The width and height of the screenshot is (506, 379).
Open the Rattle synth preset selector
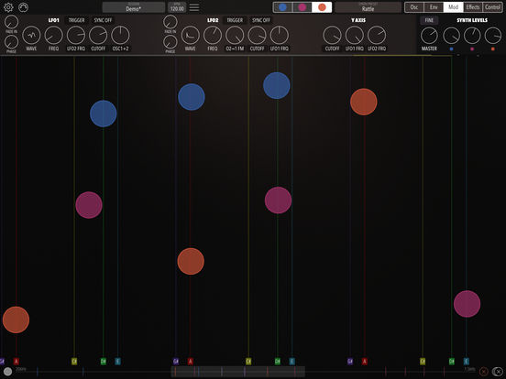[368, 7]
